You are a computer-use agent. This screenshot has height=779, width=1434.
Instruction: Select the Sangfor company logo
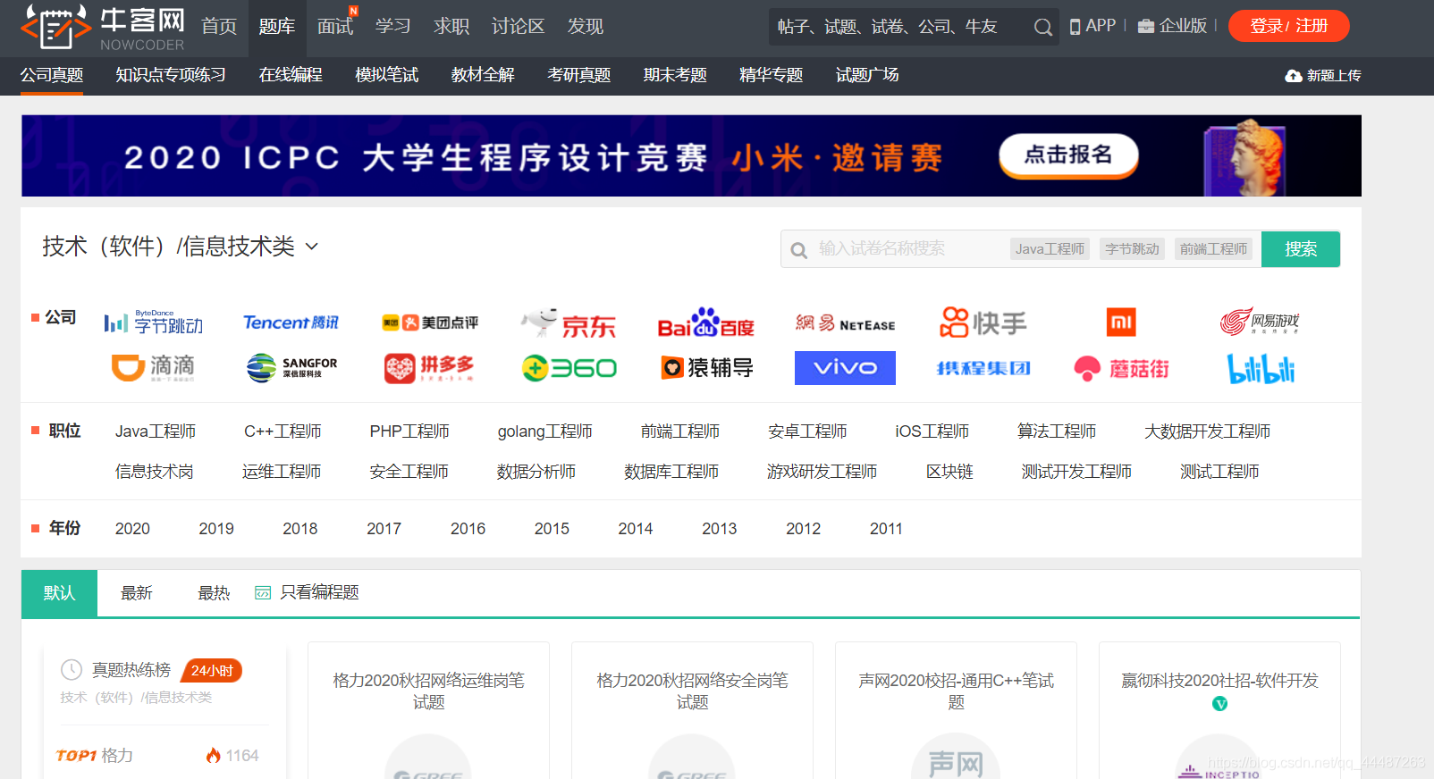pos(291,367)
